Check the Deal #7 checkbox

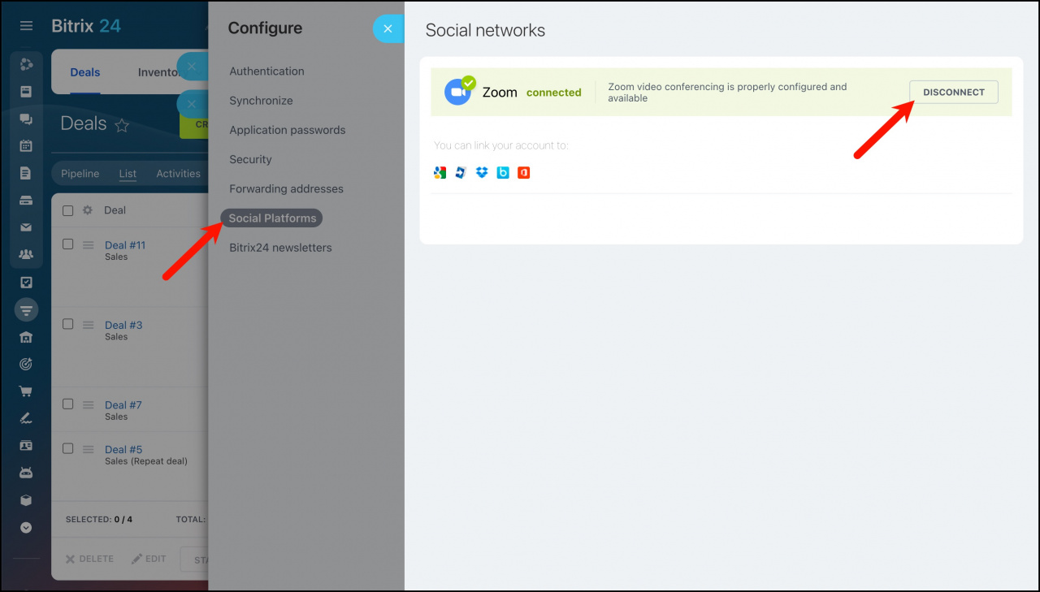[68, 404]
